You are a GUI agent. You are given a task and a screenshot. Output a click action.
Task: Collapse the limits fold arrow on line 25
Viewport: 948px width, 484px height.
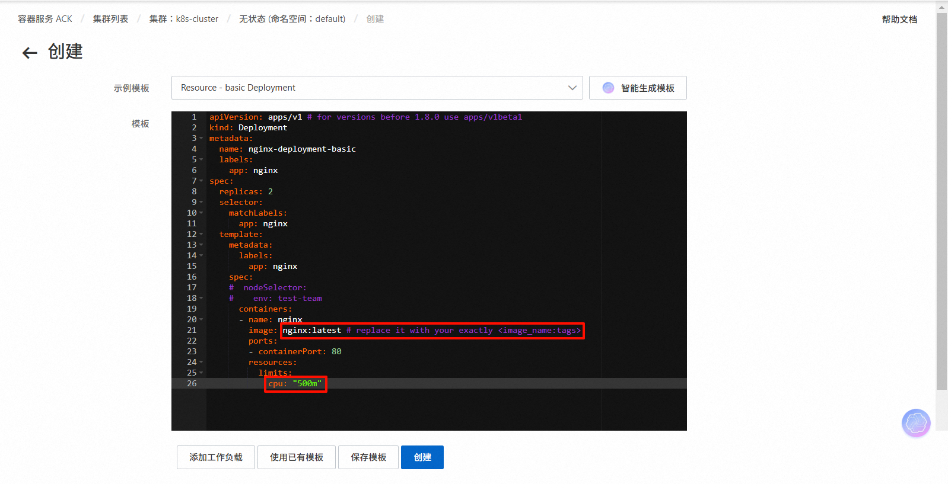(x=201, y=373)
